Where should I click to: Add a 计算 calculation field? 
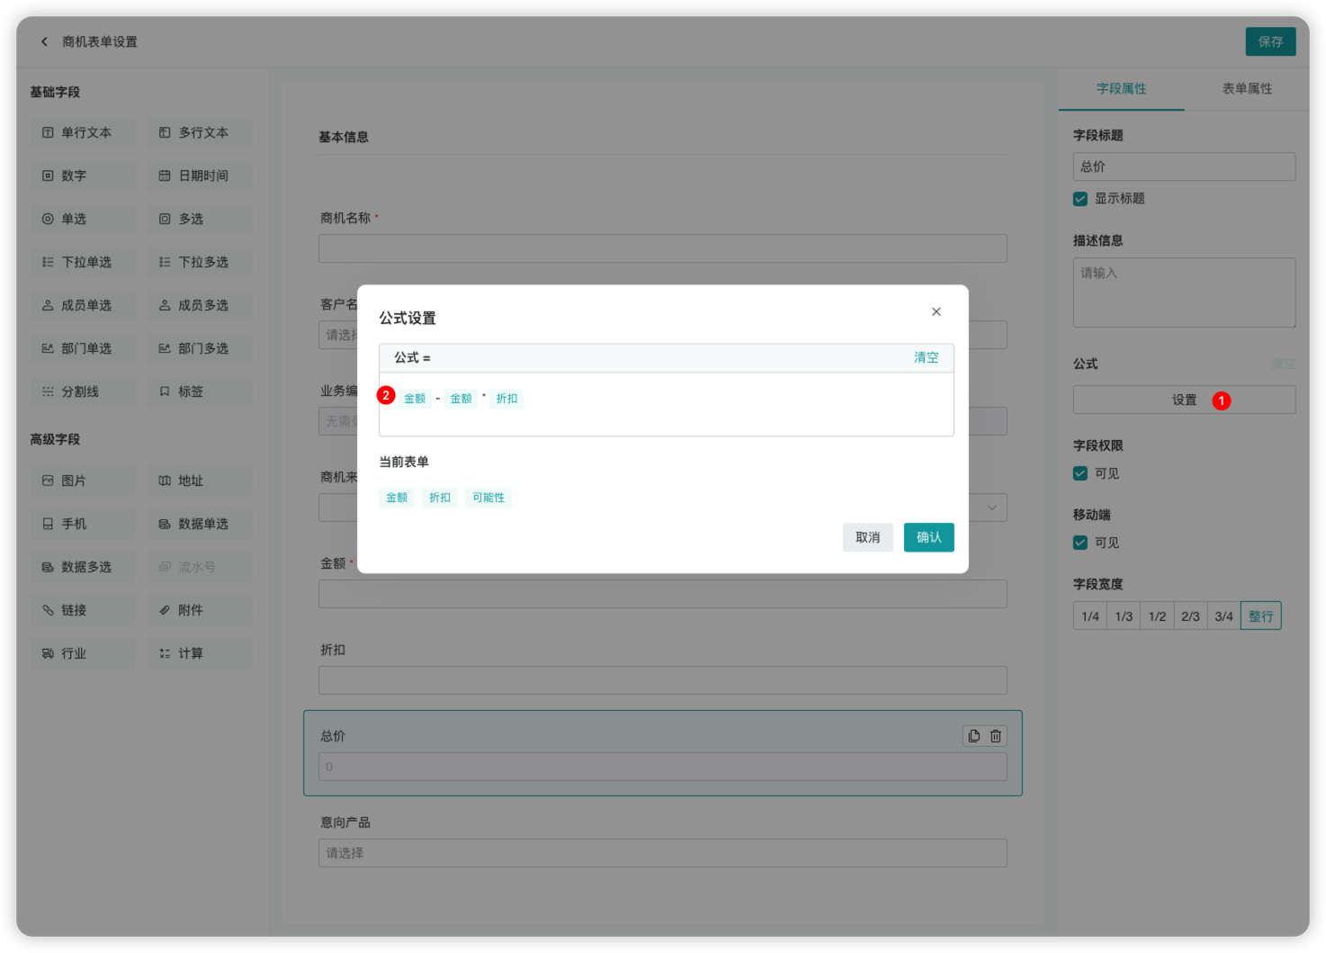tap(199, 652)
